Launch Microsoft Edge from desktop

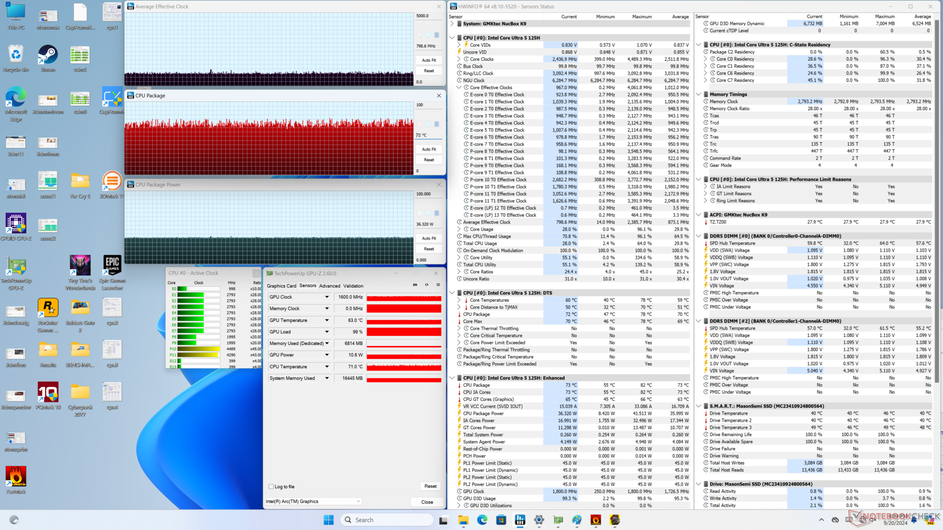point(16,104)
